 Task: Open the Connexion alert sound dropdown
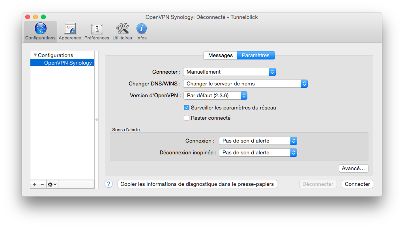(x=258, y=141)
